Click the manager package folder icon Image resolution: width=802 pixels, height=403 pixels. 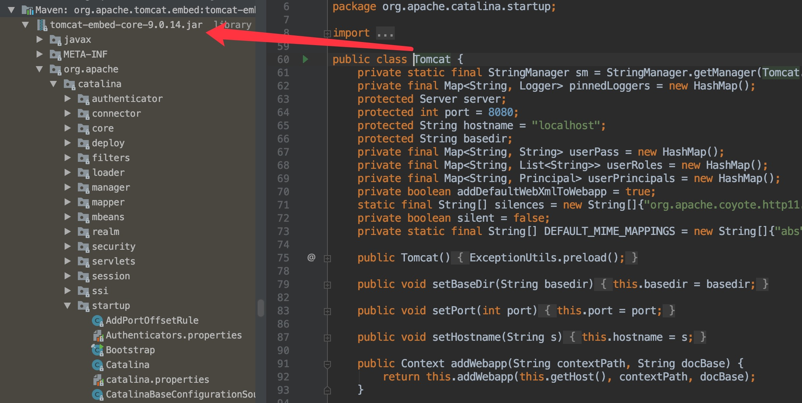pos(84,187)
